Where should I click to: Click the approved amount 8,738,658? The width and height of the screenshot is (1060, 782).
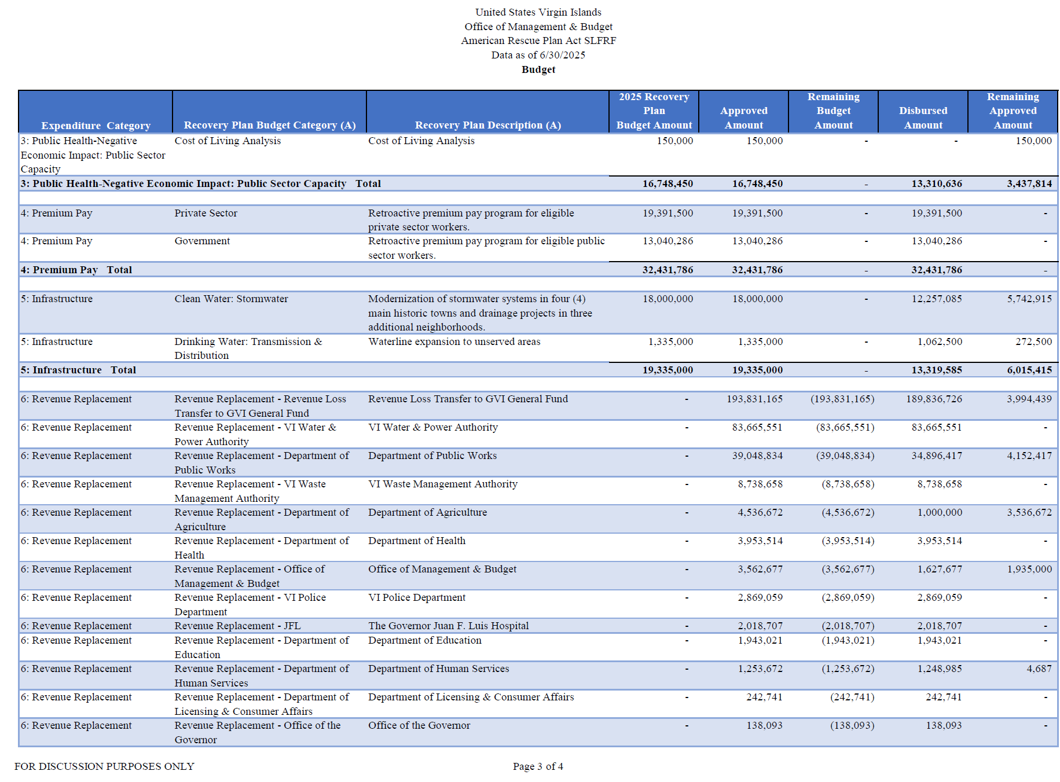point(760,484)
